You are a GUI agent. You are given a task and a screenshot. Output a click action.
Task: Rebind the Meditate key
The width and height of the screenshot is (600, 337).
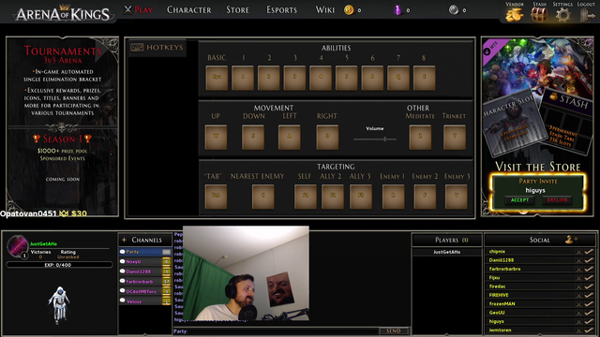pyautogui.click(x=420, y=138)
